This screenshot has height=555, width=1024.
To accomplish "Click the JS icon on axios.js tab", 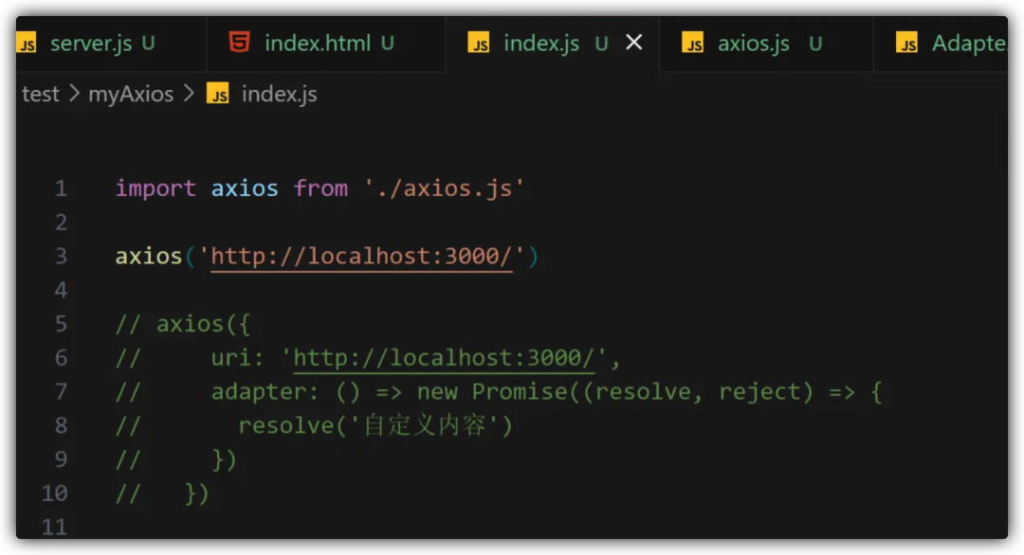I will [x=694, y=44].
